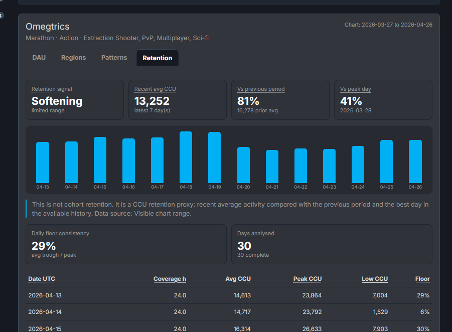This screenshot has width=452, height=332.
Task: Click the 04-14 bar in chart
Action: pyautogui.click(x=71, y=162)
